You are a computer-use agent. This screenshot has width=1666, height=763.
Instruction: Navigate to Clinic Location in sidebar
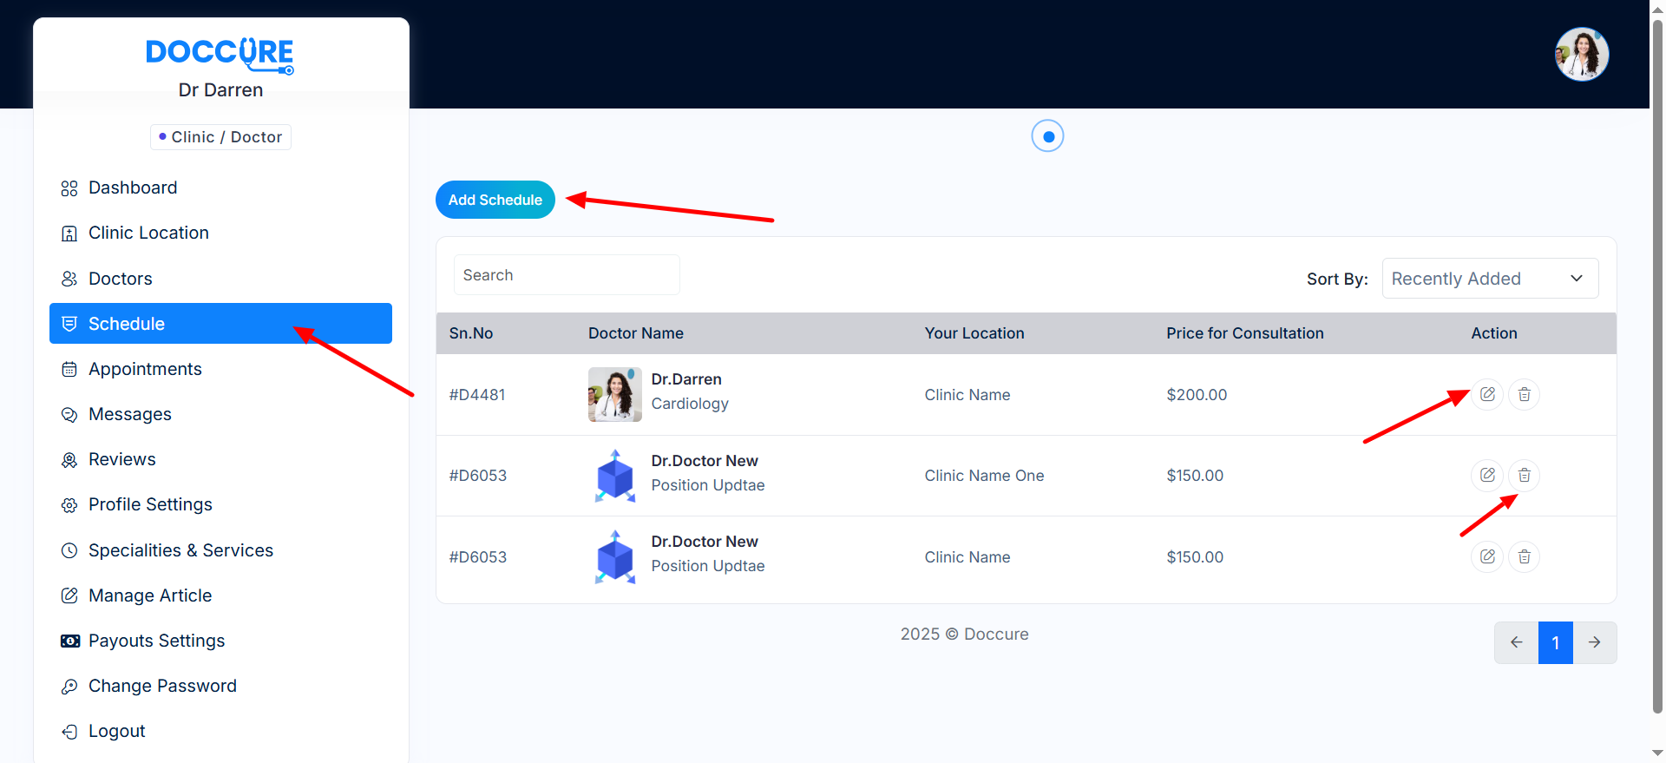coord(148,234)
